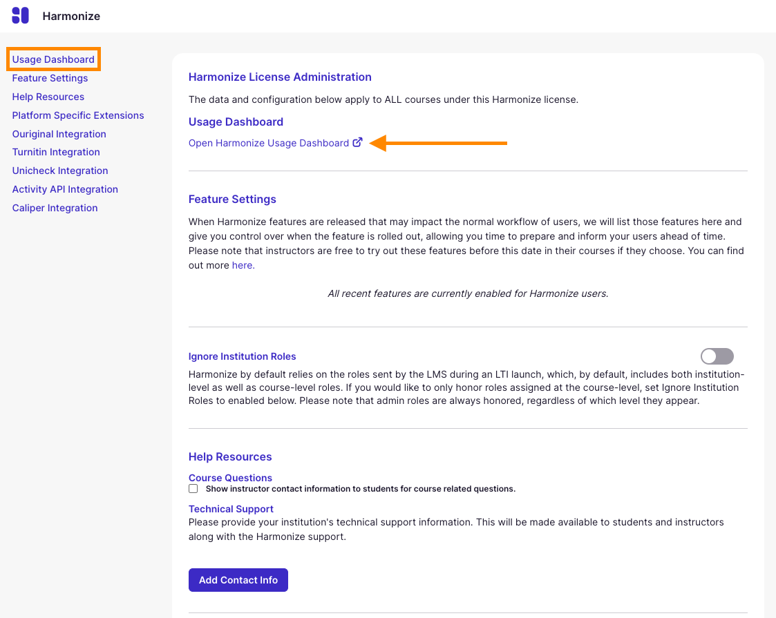
Task: Open Platform Specific Extensions sidebar link
Action: tap(78, 115)
